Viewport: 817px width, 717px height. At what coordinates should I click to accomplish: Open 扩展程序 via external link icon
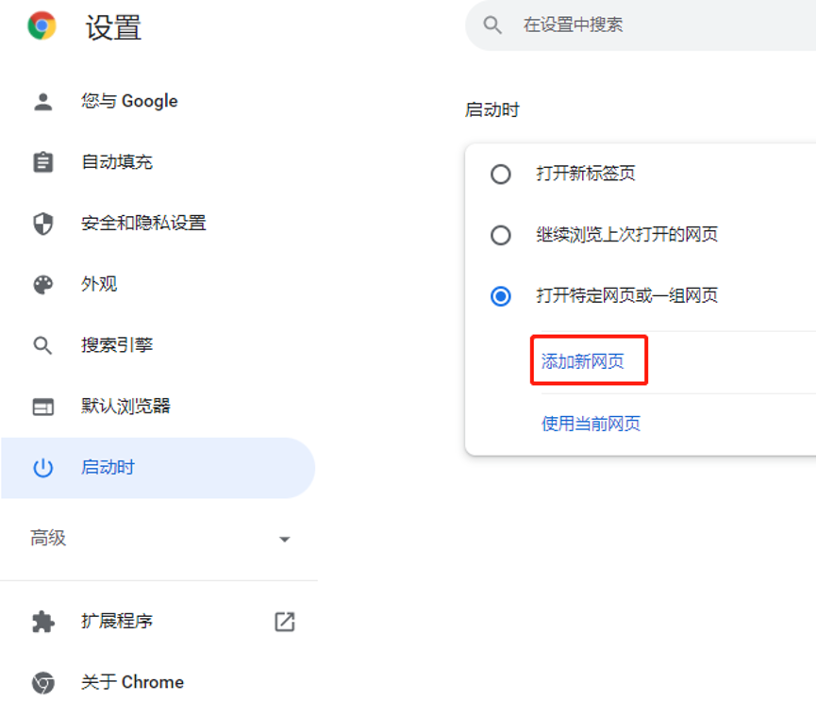[x=284, y=622]
